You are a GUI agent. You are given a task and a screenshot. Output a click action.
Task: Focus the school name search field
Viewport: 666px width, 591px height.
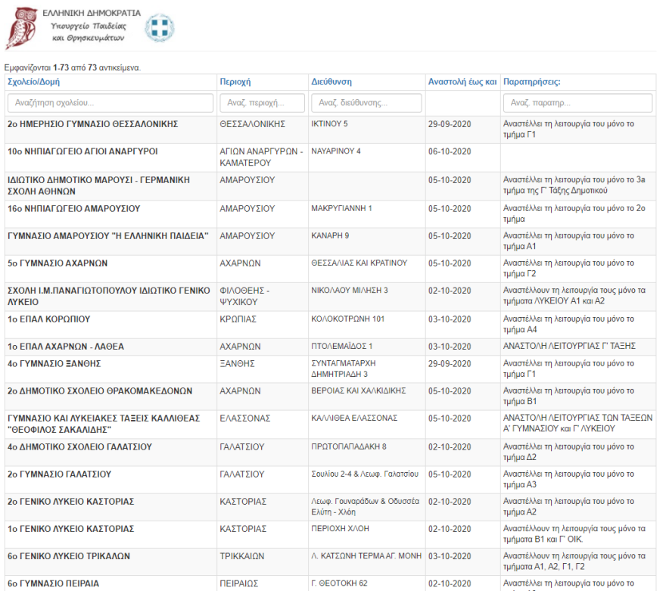coord(109,103)
